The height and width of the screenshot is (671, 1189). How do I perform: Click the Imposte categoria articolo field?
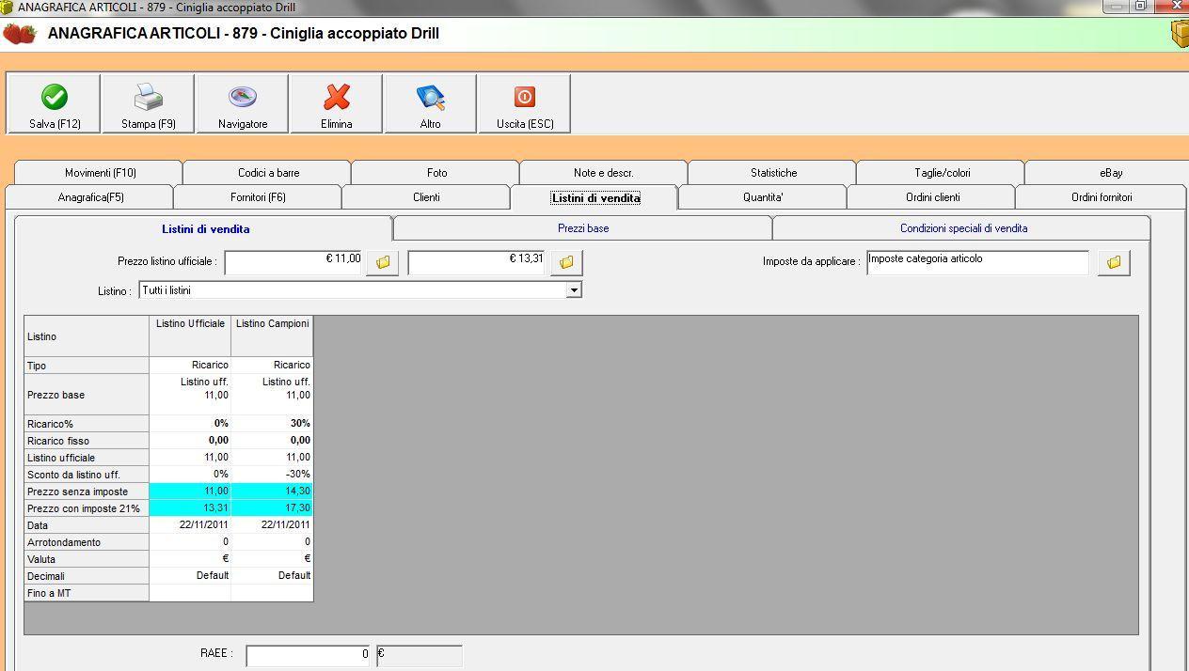[977, 262]
